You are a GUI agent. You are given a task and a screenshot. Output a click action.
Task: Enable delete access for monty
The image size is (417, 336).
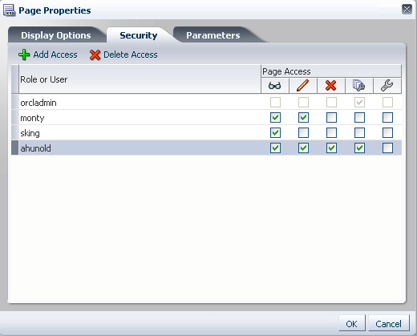pos(331,117)
